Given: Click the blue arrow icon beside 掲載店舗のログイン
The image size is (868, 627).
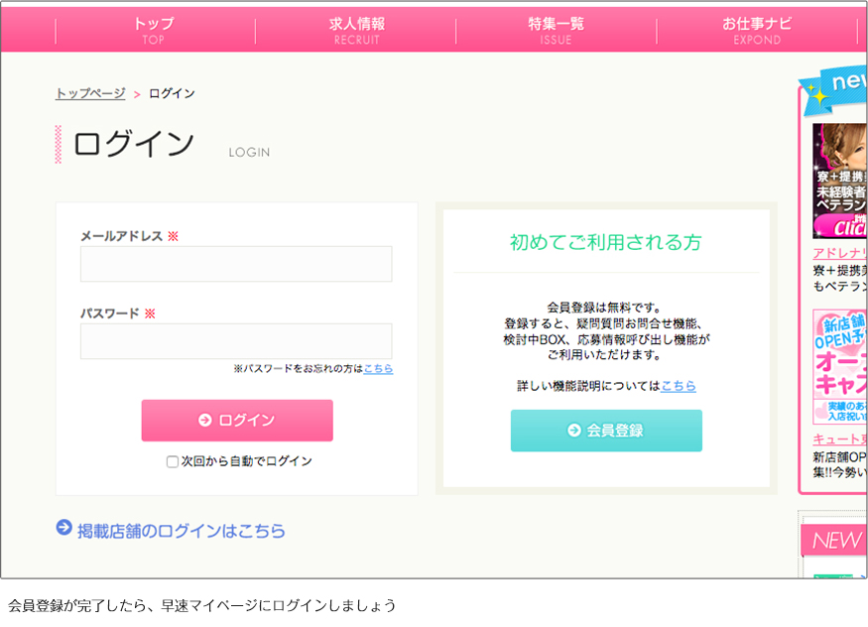Looking at the screenshot, I should click(x=64, y=529).
